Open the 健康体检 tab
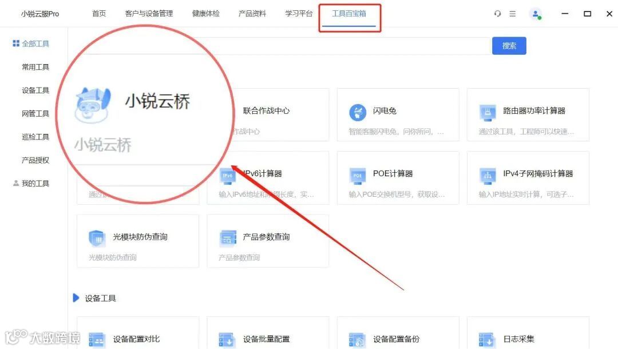 (206, 14)
